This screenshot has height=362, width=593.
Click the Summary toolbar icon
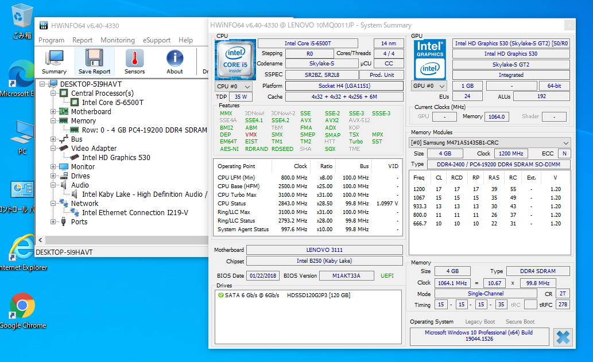[54, 58]
